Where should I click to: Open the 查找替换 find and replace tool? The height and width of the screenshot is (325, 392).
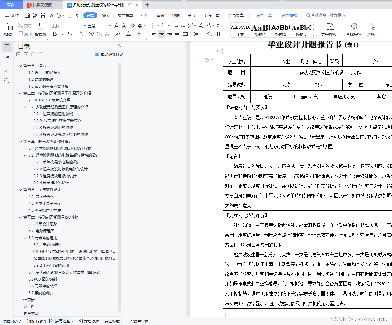point(354,30)
